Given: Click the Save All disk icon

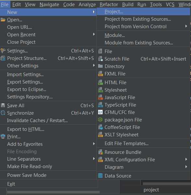Looking at the screenshot, I should (3, 105).
